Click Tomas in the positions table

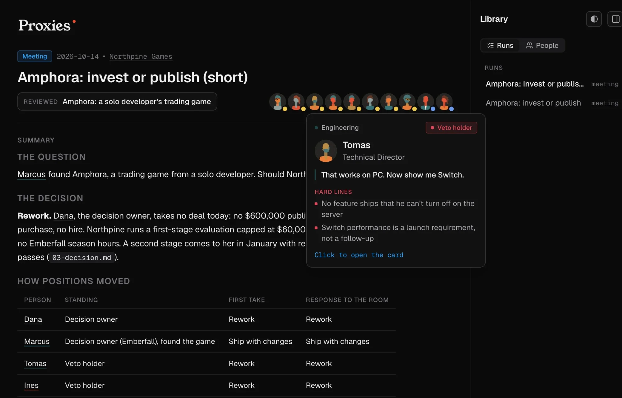click(35, 364)
